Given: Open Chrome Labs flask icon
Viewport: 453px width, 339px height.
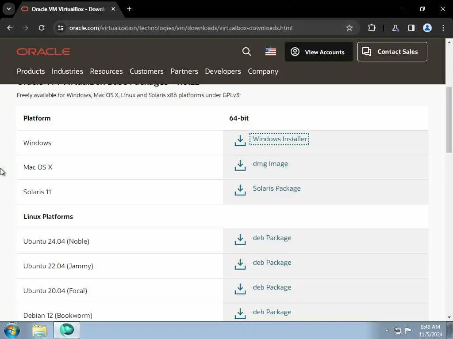Looking at the screenshot, I should tap(395, 28).
